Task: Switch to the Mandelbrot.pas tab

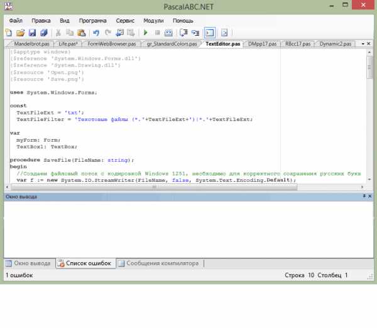Action: 31,44
